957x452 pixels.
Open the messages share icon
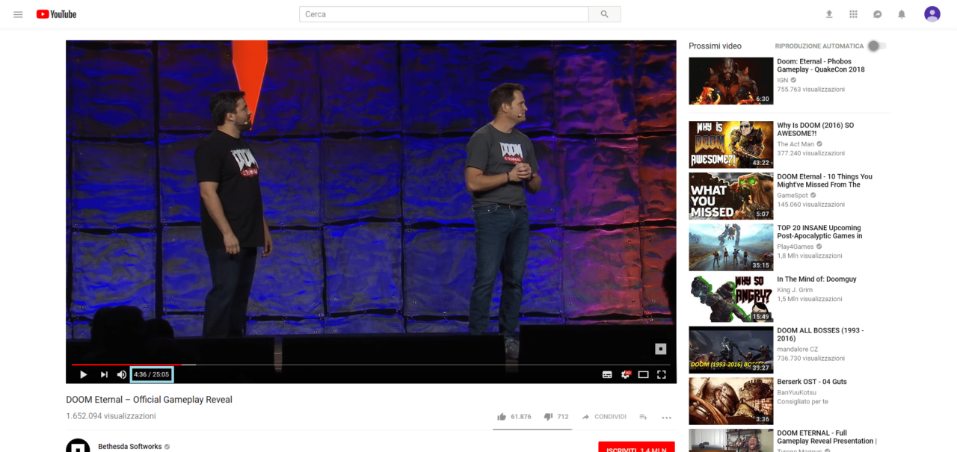(x=877, y=14)
